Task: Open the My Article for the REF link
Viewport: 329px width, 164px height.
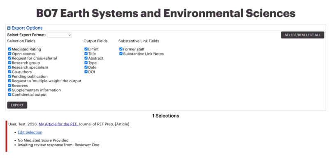Action: [58, 124]
